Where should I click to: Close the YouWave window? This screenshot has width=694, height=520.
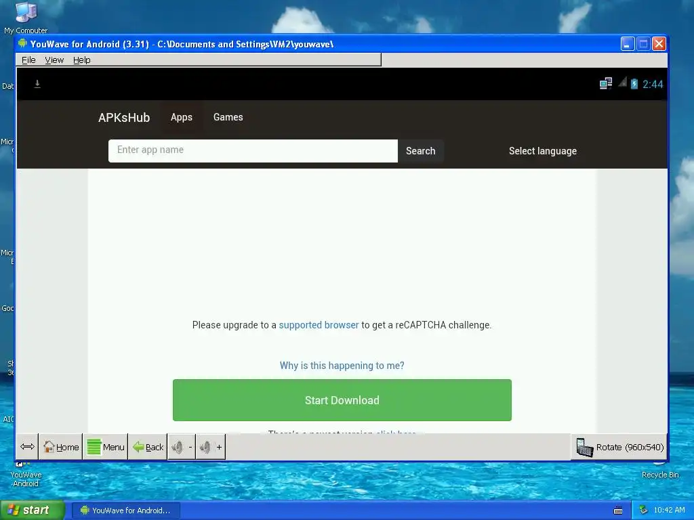pyautogui.click(x=659, y=44)
